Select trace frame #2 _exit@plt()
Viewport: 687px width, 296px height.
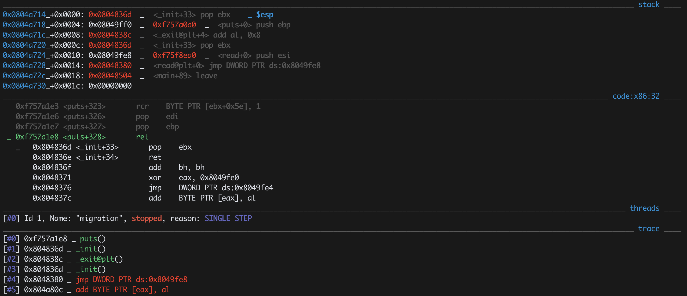point(63,259)
